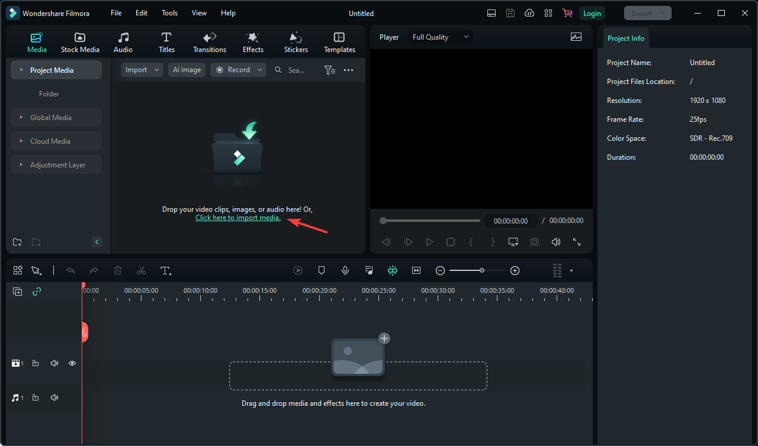The height and width of the screenshot is (446, 758).
Task: Open the Import dropdown
Action: click(142, 70)
